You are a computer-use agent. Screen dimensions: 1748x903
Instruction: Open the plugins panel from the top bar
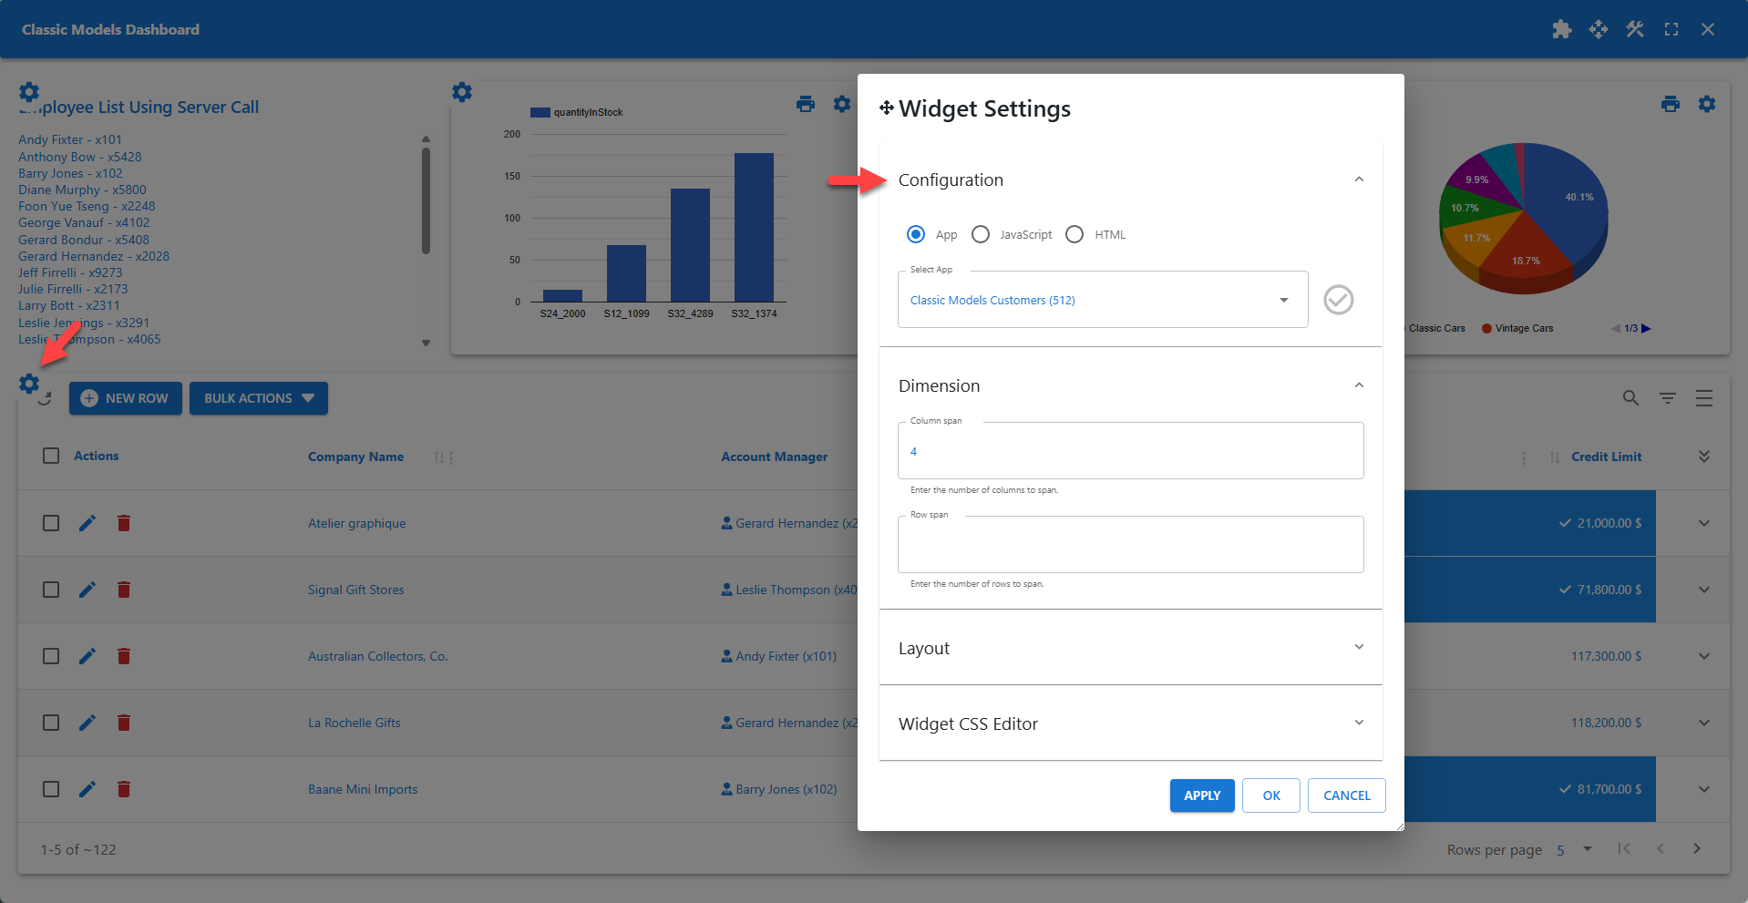coord(1561,28)
